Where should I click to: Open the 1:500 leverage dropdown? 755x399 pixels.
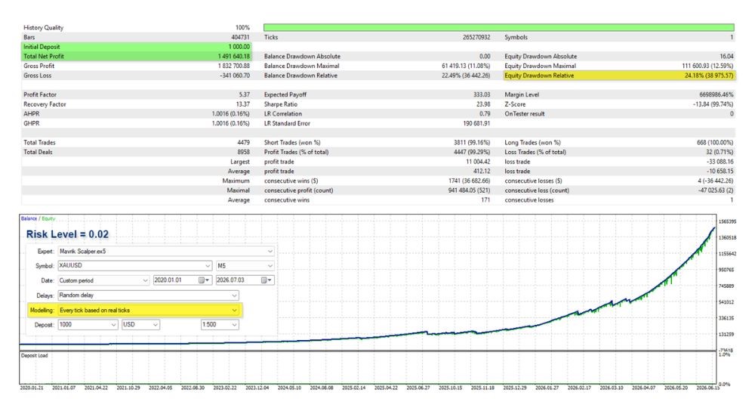[220, 325]
